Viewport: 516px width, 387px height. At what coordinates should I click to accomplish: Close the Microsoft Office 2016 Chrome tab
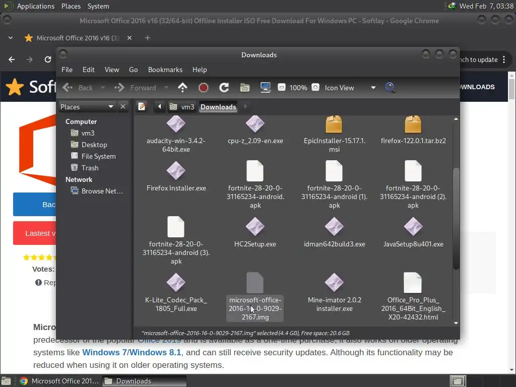tap(130, 38)
